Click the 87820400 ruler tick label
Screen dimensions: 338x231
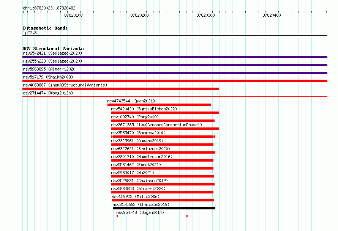tap(272, 15)
